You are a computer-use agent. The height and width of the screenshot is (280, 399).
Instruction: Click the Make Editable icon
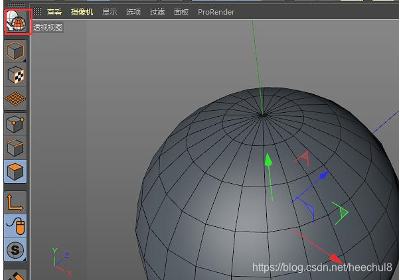click(17, 21)
